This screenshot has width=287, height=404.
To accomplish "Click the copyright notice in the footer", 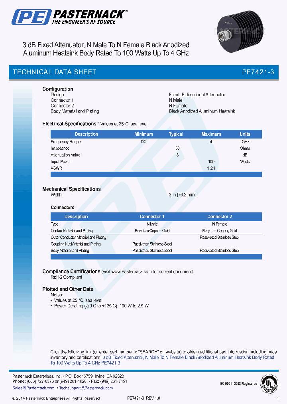I will (x=56, y=398).
